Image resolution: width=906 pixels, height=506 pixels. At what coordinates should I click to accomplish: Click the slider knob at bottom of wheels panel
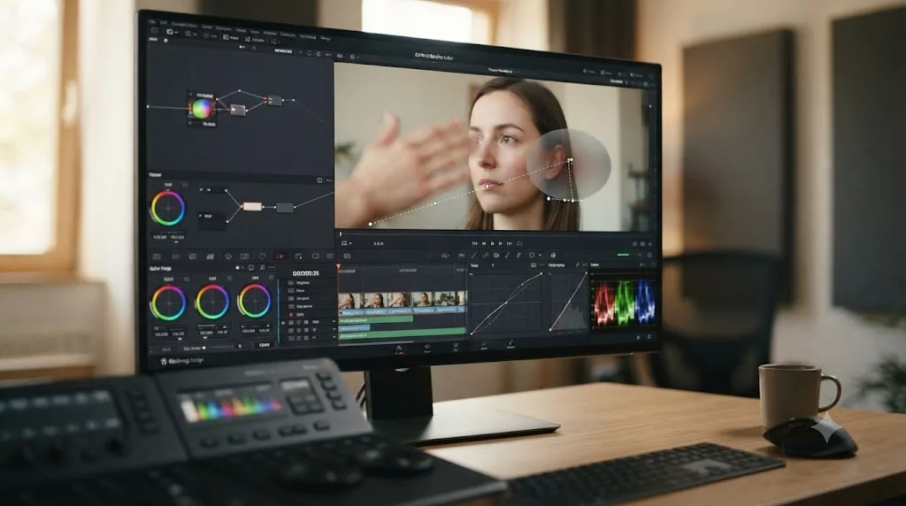coord(204,348)
